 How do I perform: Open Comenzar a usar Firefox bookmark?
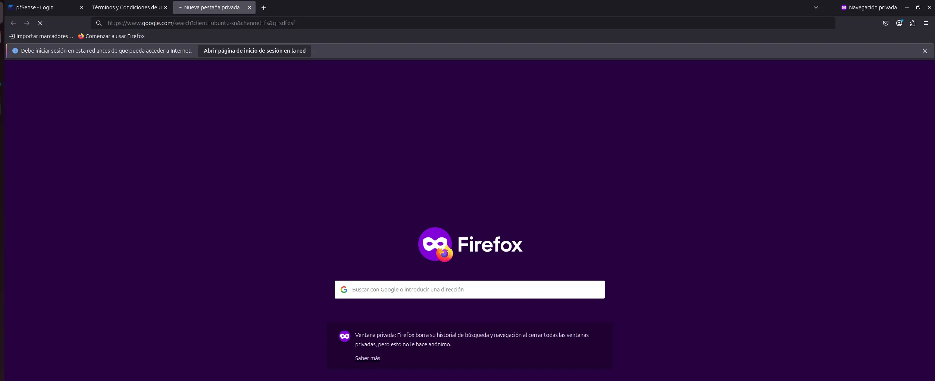point(111,36)
